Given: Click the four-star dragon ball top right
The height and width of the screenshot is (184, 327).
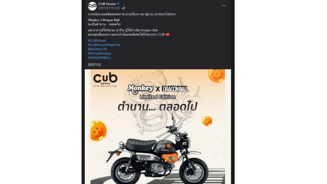Looking at the screenshot, I should coord(217,76).
